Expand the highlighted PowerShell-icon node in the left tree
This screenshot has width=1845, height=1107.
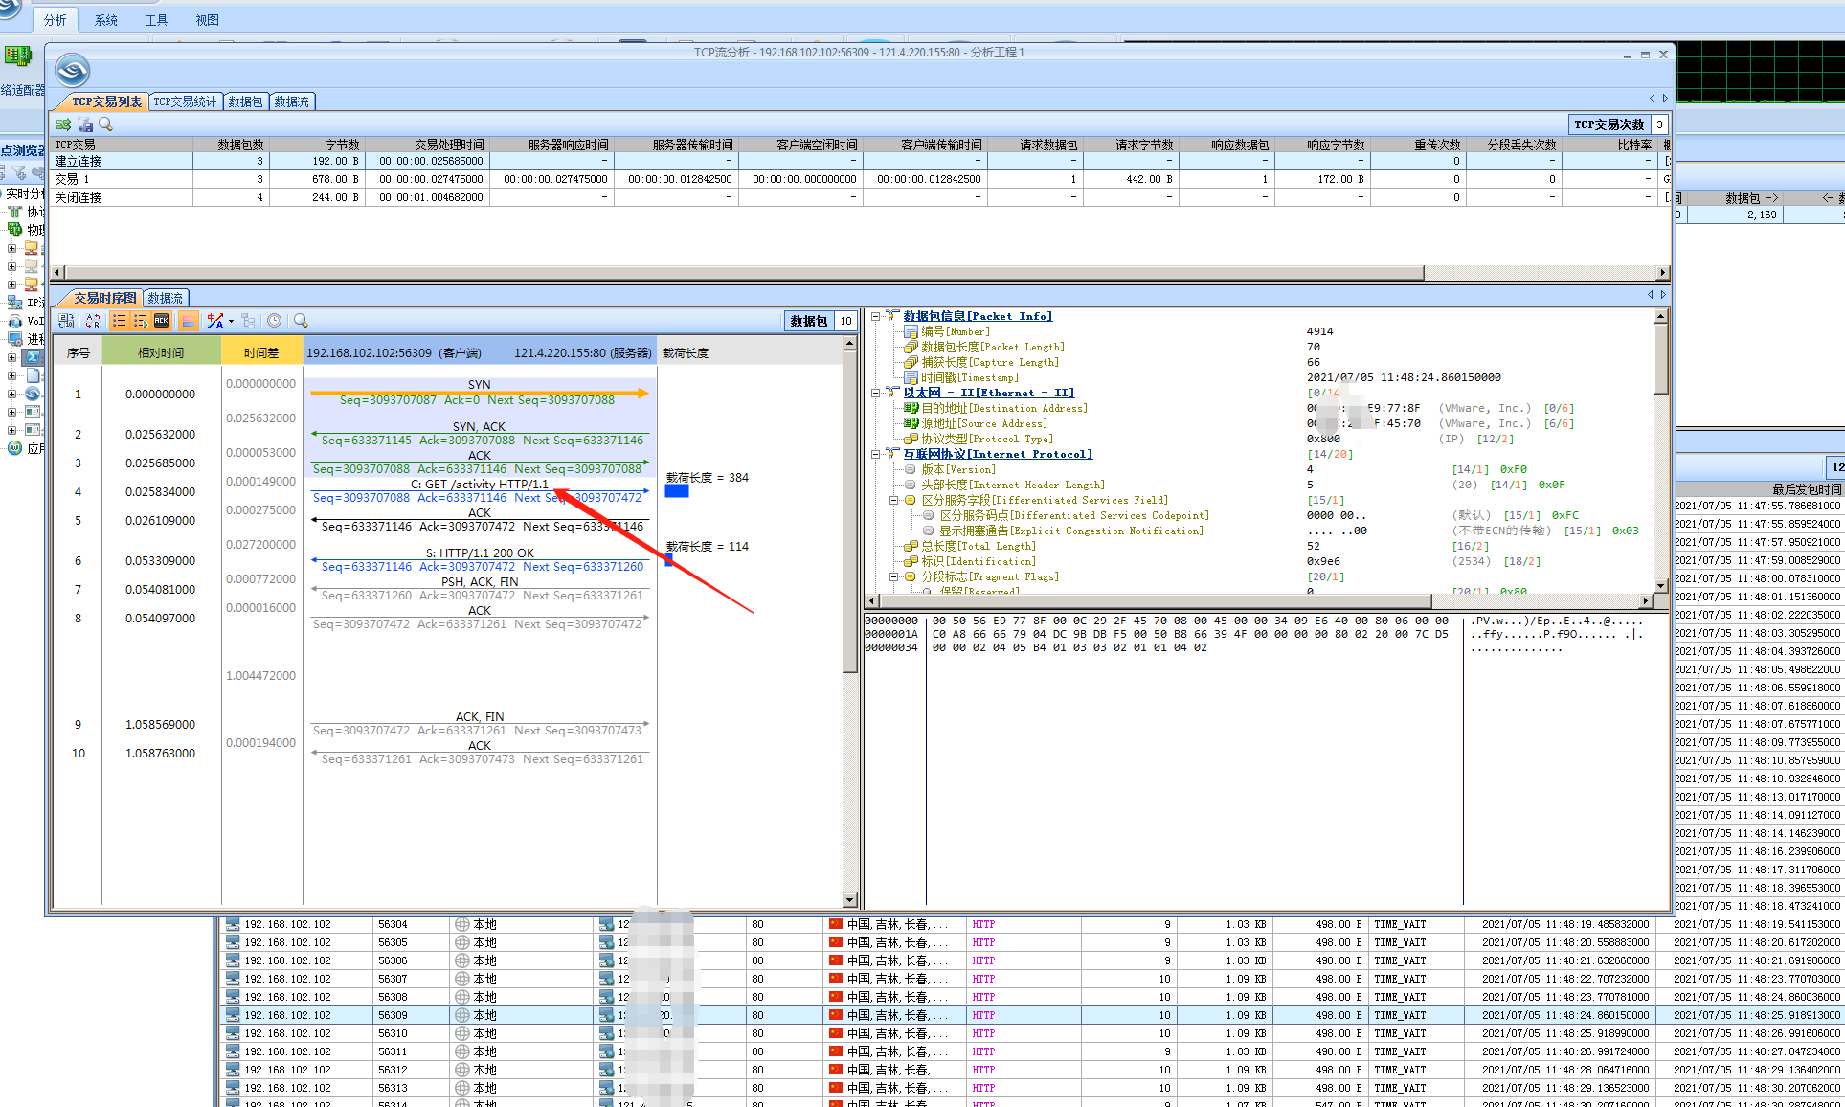tap(11, 357)
